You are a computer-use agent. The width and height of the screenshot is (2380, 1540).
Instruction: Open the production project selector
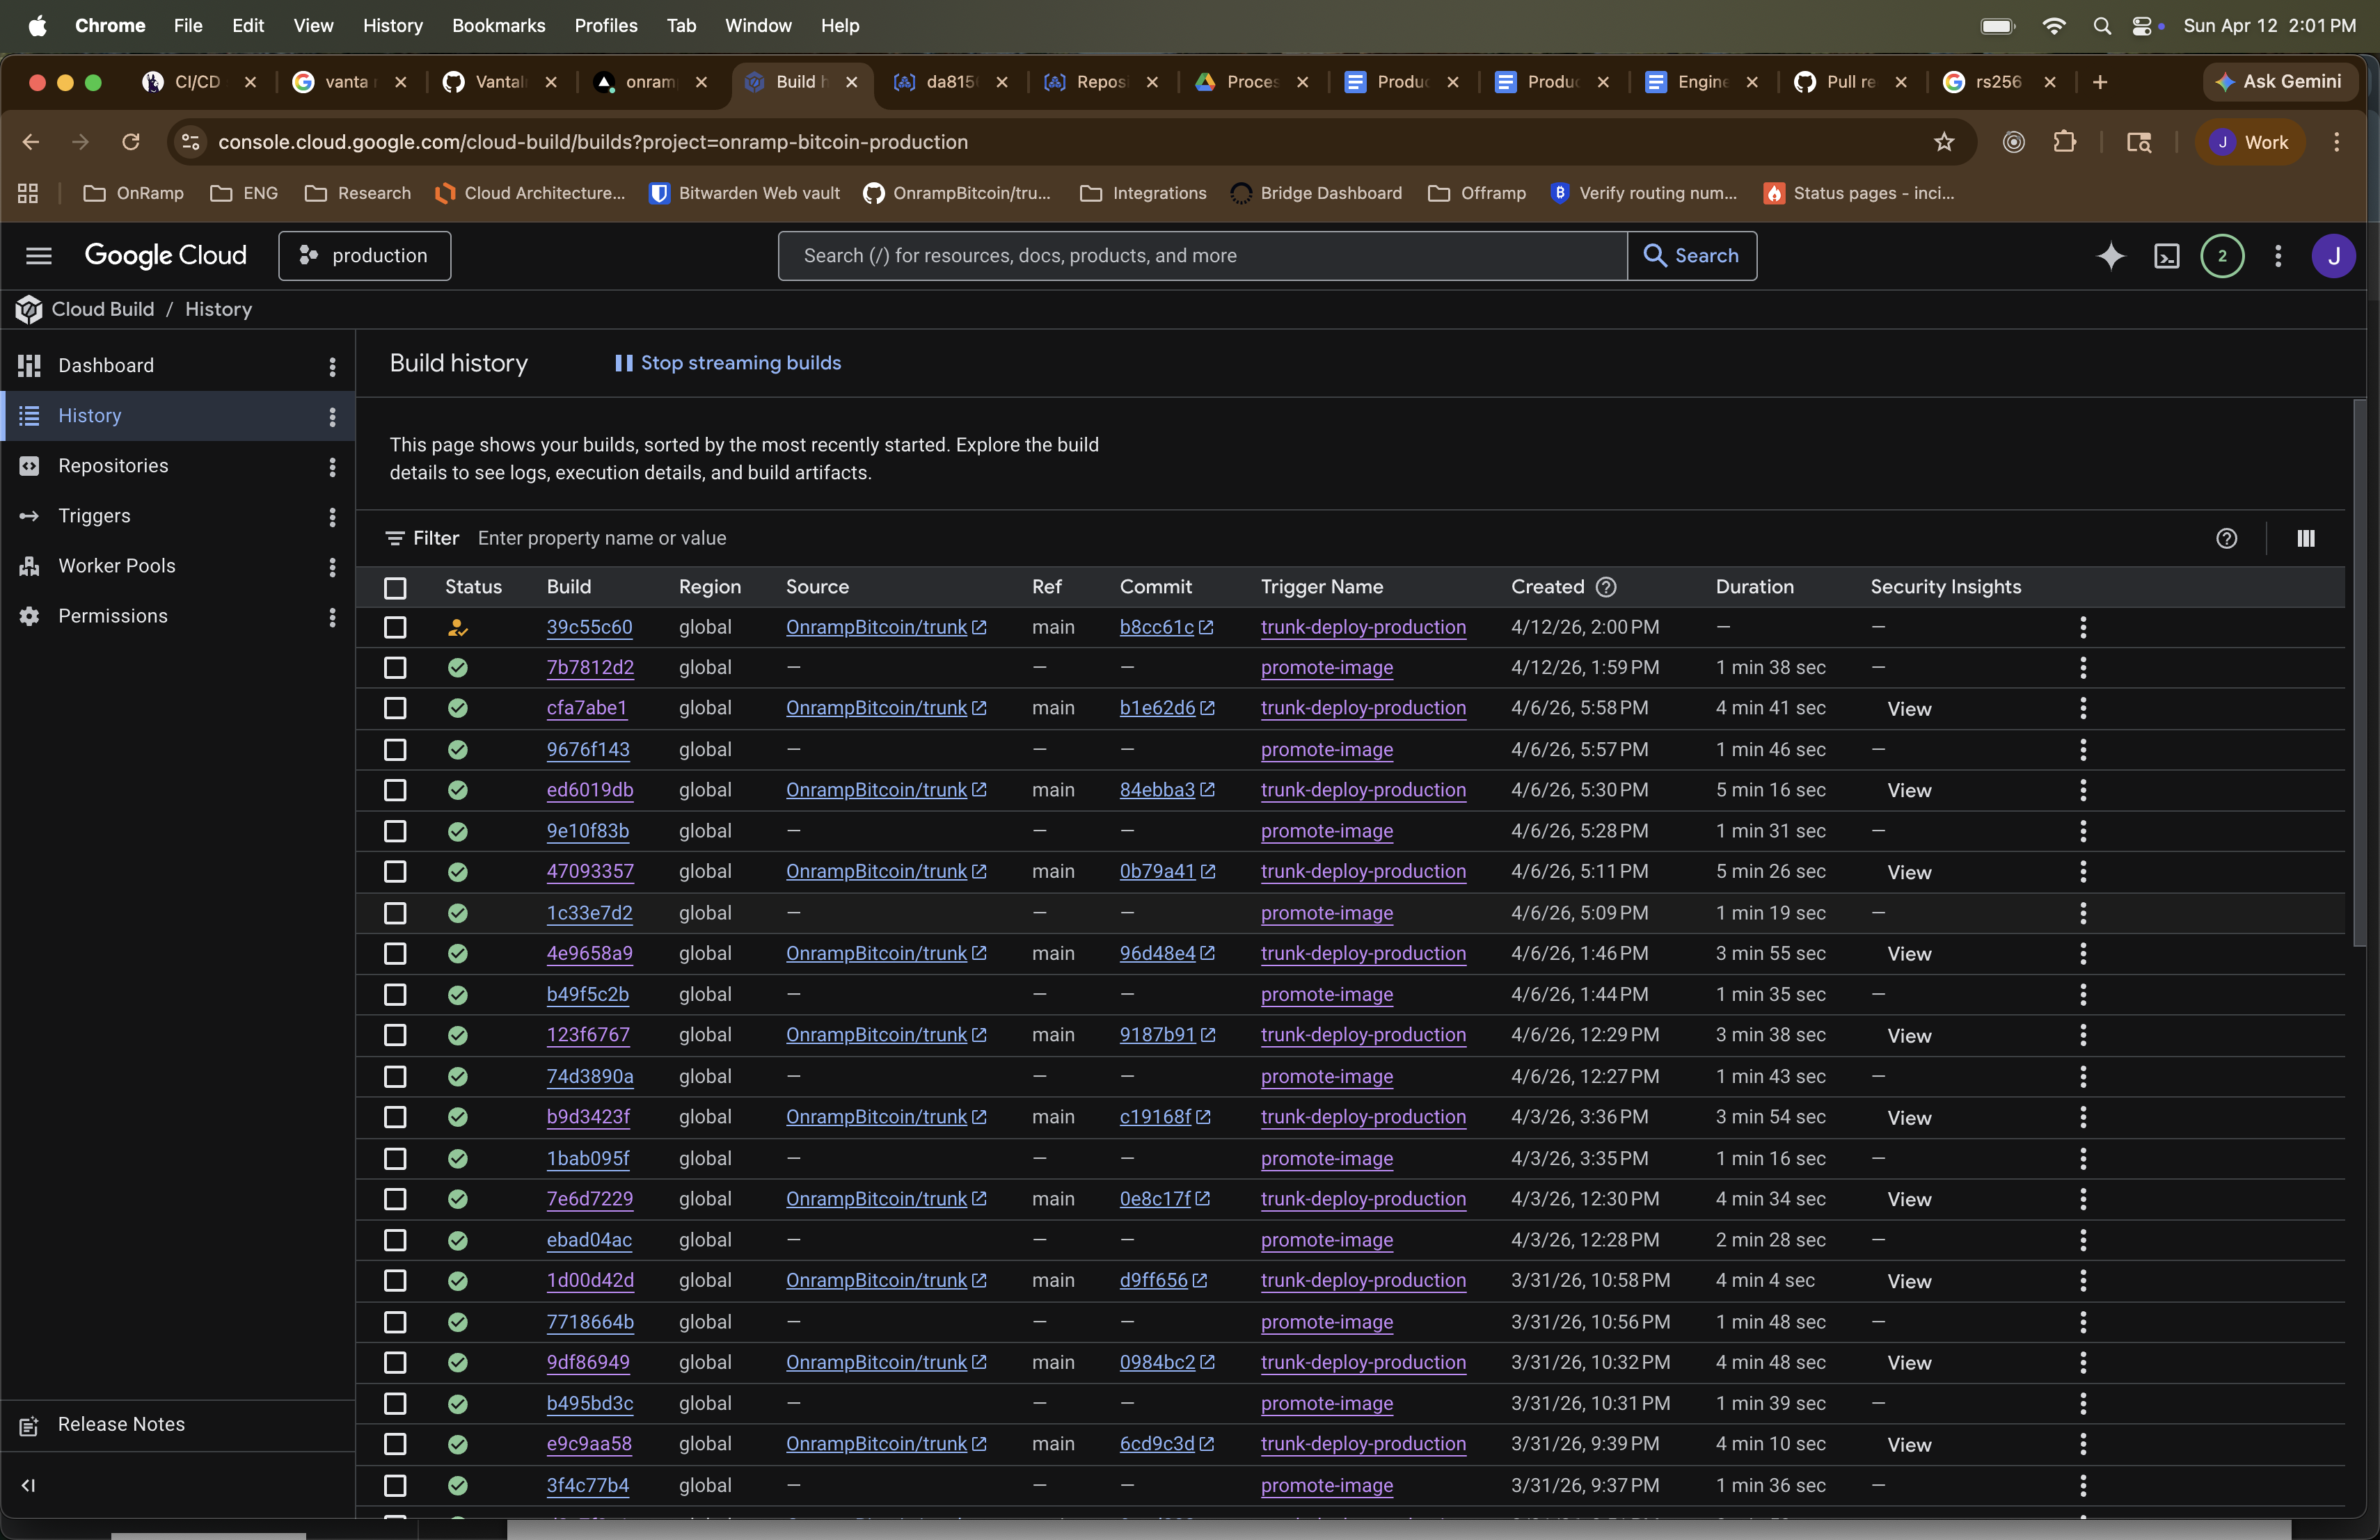(x=364, y=256)
